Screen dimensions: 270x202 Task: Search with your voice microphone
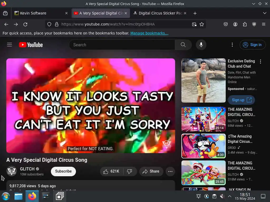pos(201,45)
